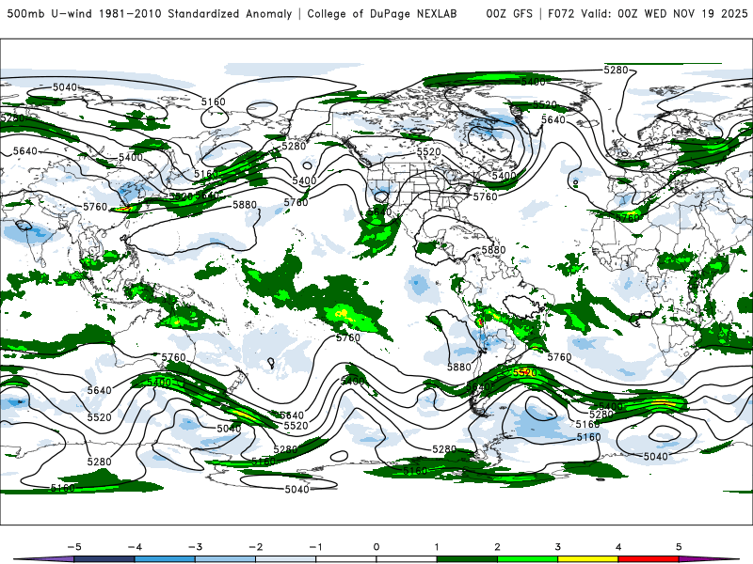Click the "0" colorbar tick label
753x564 pixels.
coord(376,547)
